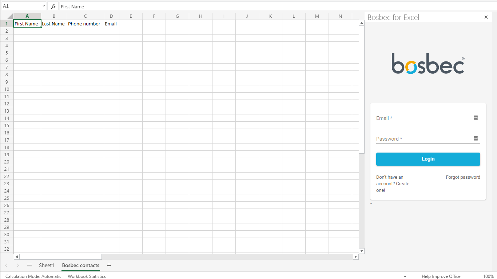Viewport: 497px width, 279px height.
Task: Select cell A1 First Name
Action: coord(27,24)
